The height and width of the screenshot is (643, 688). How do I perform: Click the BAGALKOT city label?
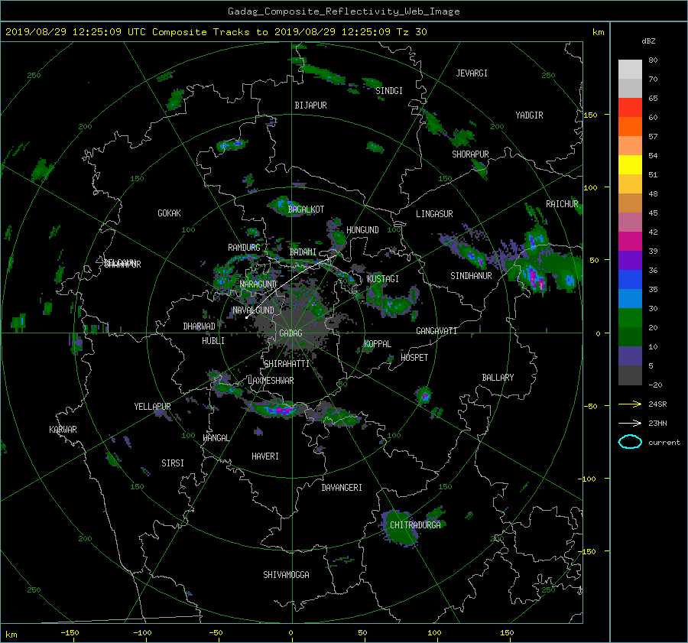(x=306, y=209)
